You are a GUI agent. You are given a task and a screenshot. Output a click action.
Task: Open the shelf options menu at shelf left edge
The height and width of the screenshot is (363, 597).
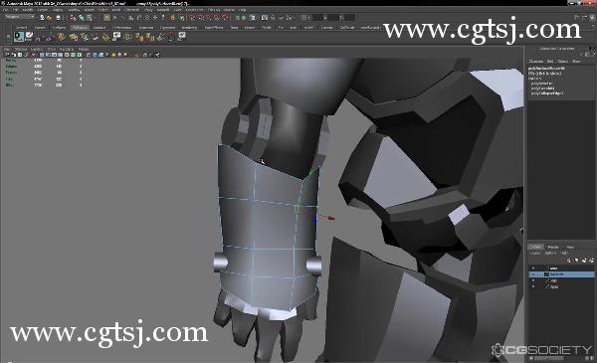8,37
